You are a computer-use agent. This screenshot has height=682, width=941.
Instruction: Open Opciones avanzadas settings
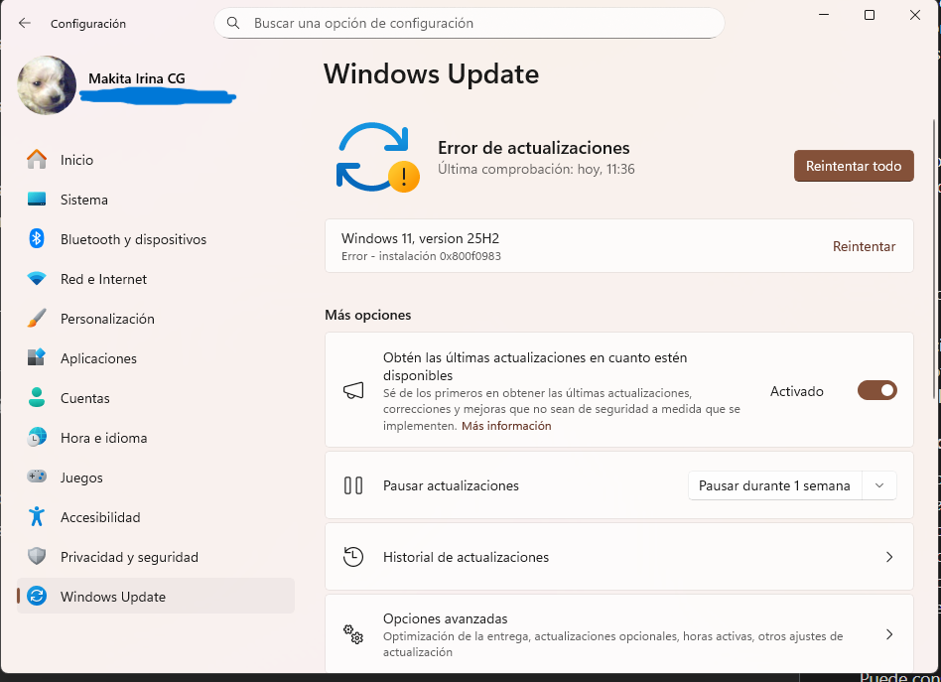coord(618,634)
